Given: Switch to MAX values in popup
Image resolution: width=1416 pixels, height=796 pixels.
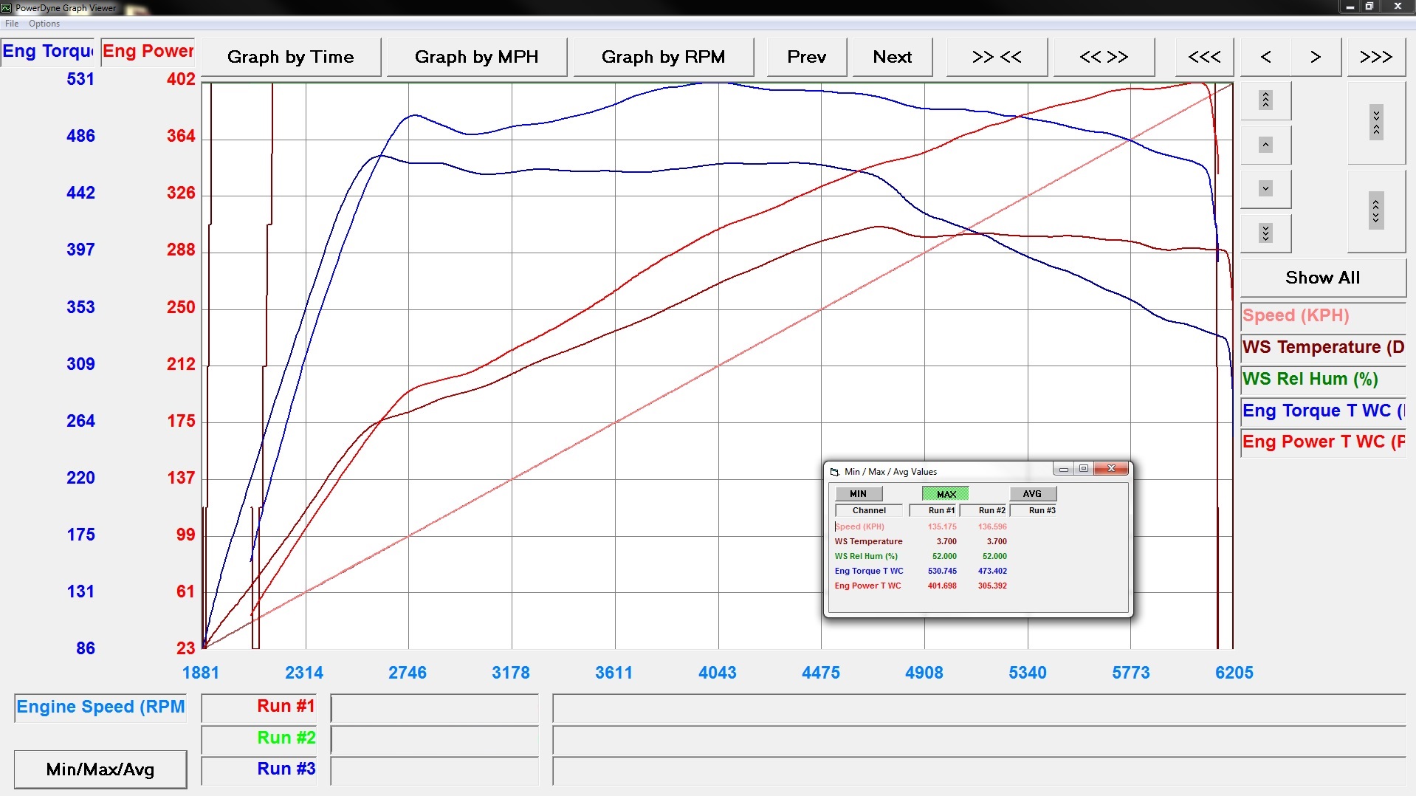Looking at the screenshot, I should pyautogui.click(x=946, y=494).
